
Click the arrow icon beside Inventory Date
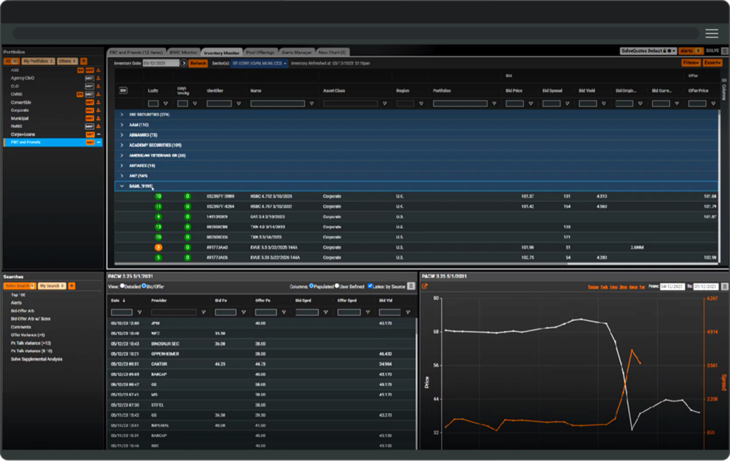pos(184,63)
